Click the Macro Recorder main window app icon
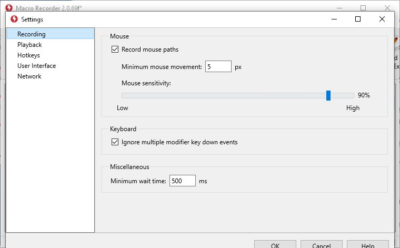Image resolution: width=400 pixels, height=248 pixels. coord(8,7)
